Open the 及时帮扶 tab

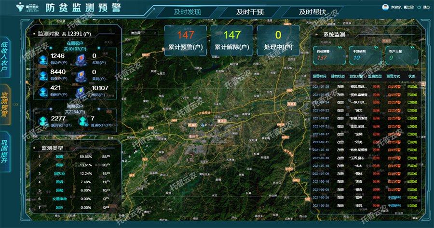pyautogui.click(x=312, y=12)
